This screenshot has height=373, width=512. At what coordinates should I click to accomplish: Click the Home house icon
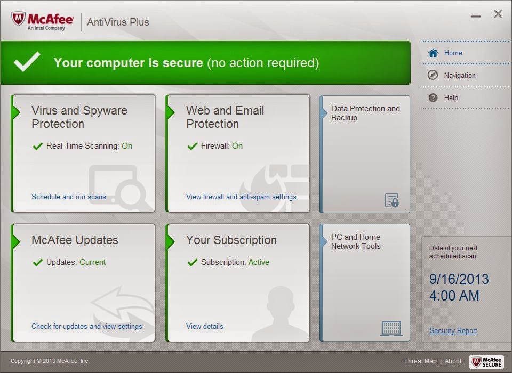(433, 53)
